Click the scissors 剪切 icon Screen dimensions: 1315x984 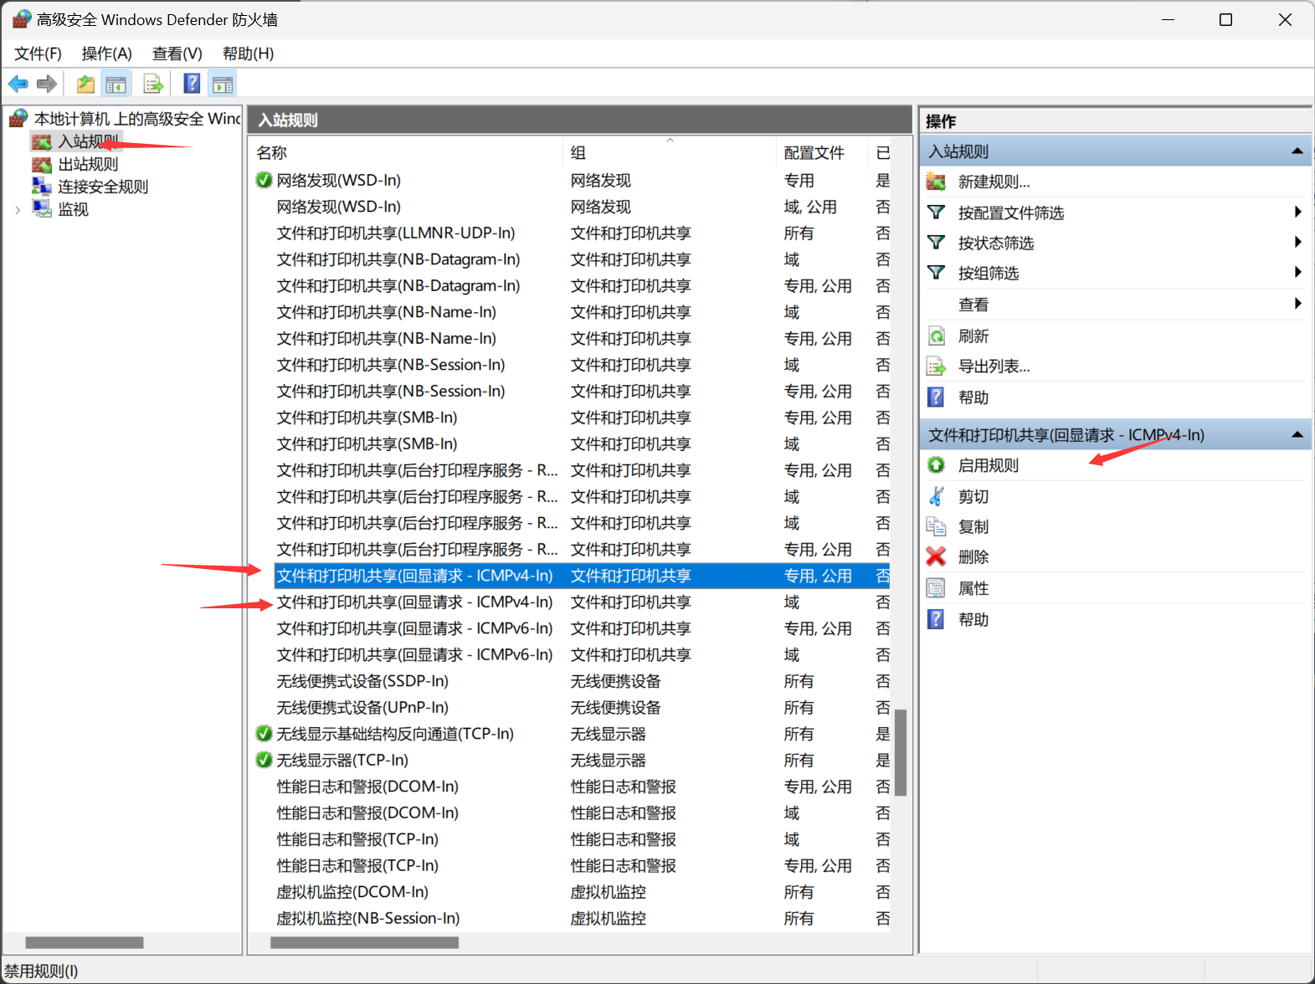point(936,496)
